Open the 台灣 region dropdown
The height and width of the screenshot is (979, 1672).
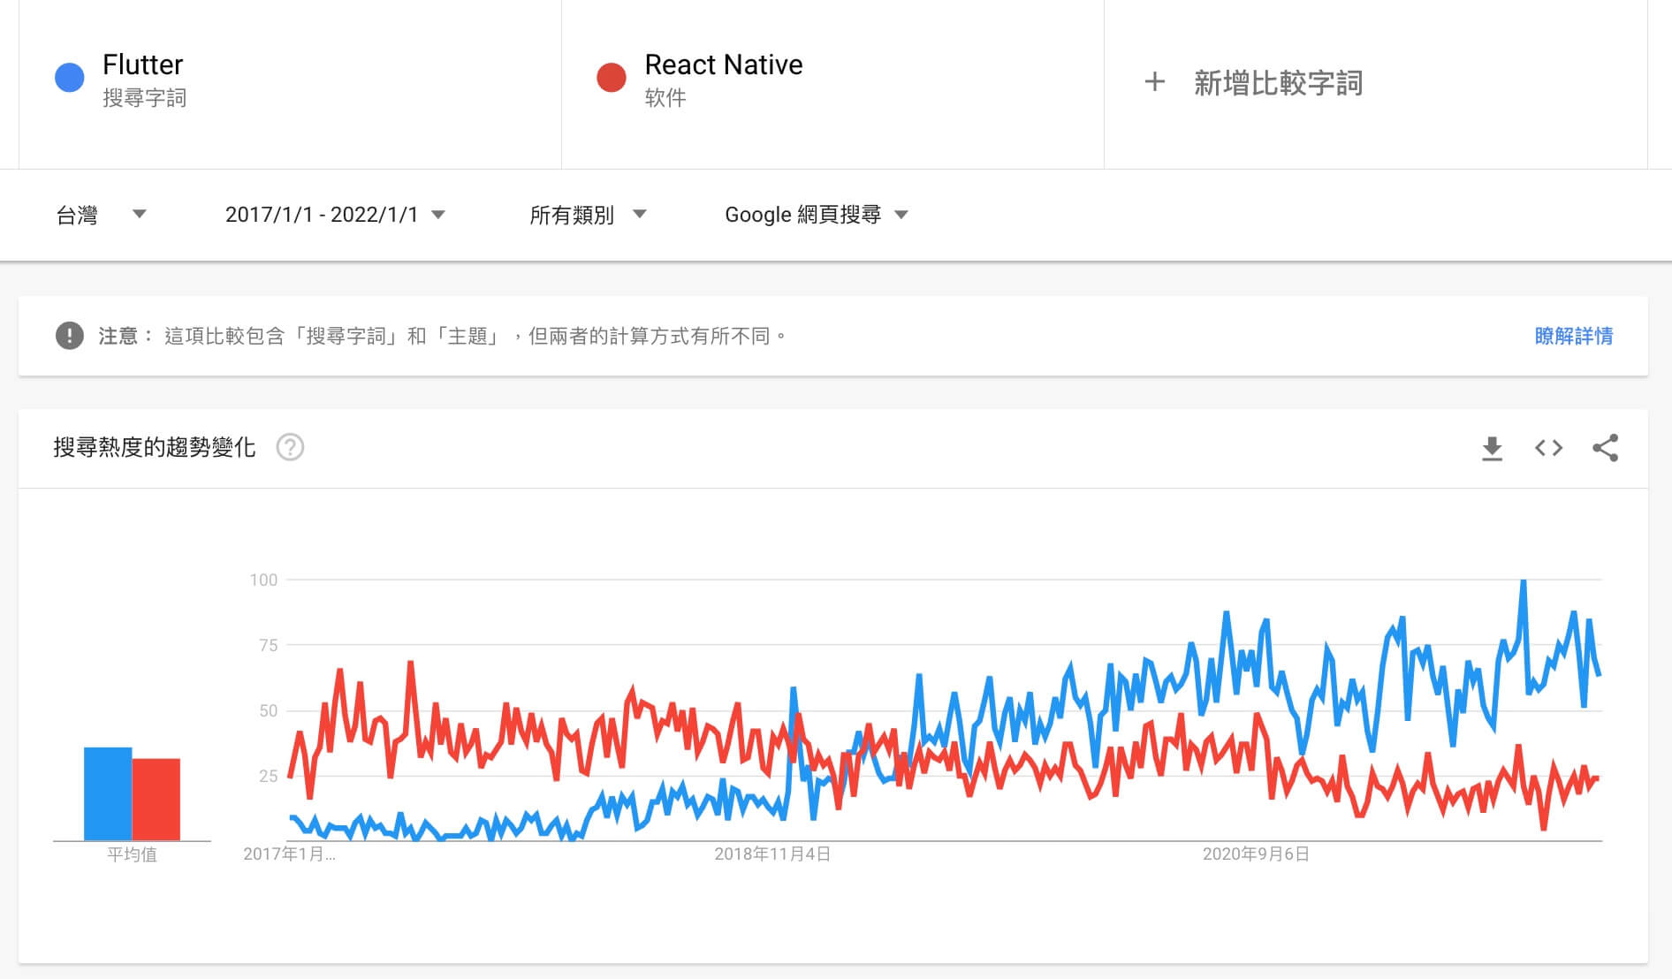click(x=101, y=215)
